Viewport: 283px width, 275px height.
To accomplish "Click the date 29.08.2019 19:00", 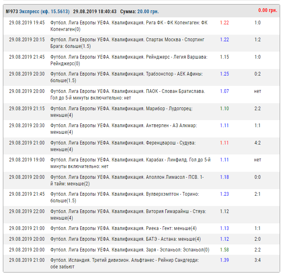I will tap(27, 160).
